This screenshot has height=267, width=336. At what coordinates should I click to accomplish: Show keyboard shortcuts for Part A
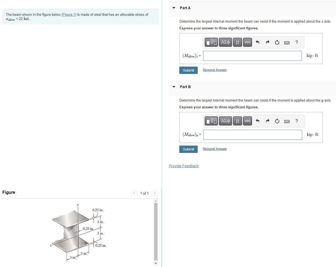click(x=287, y=42)
